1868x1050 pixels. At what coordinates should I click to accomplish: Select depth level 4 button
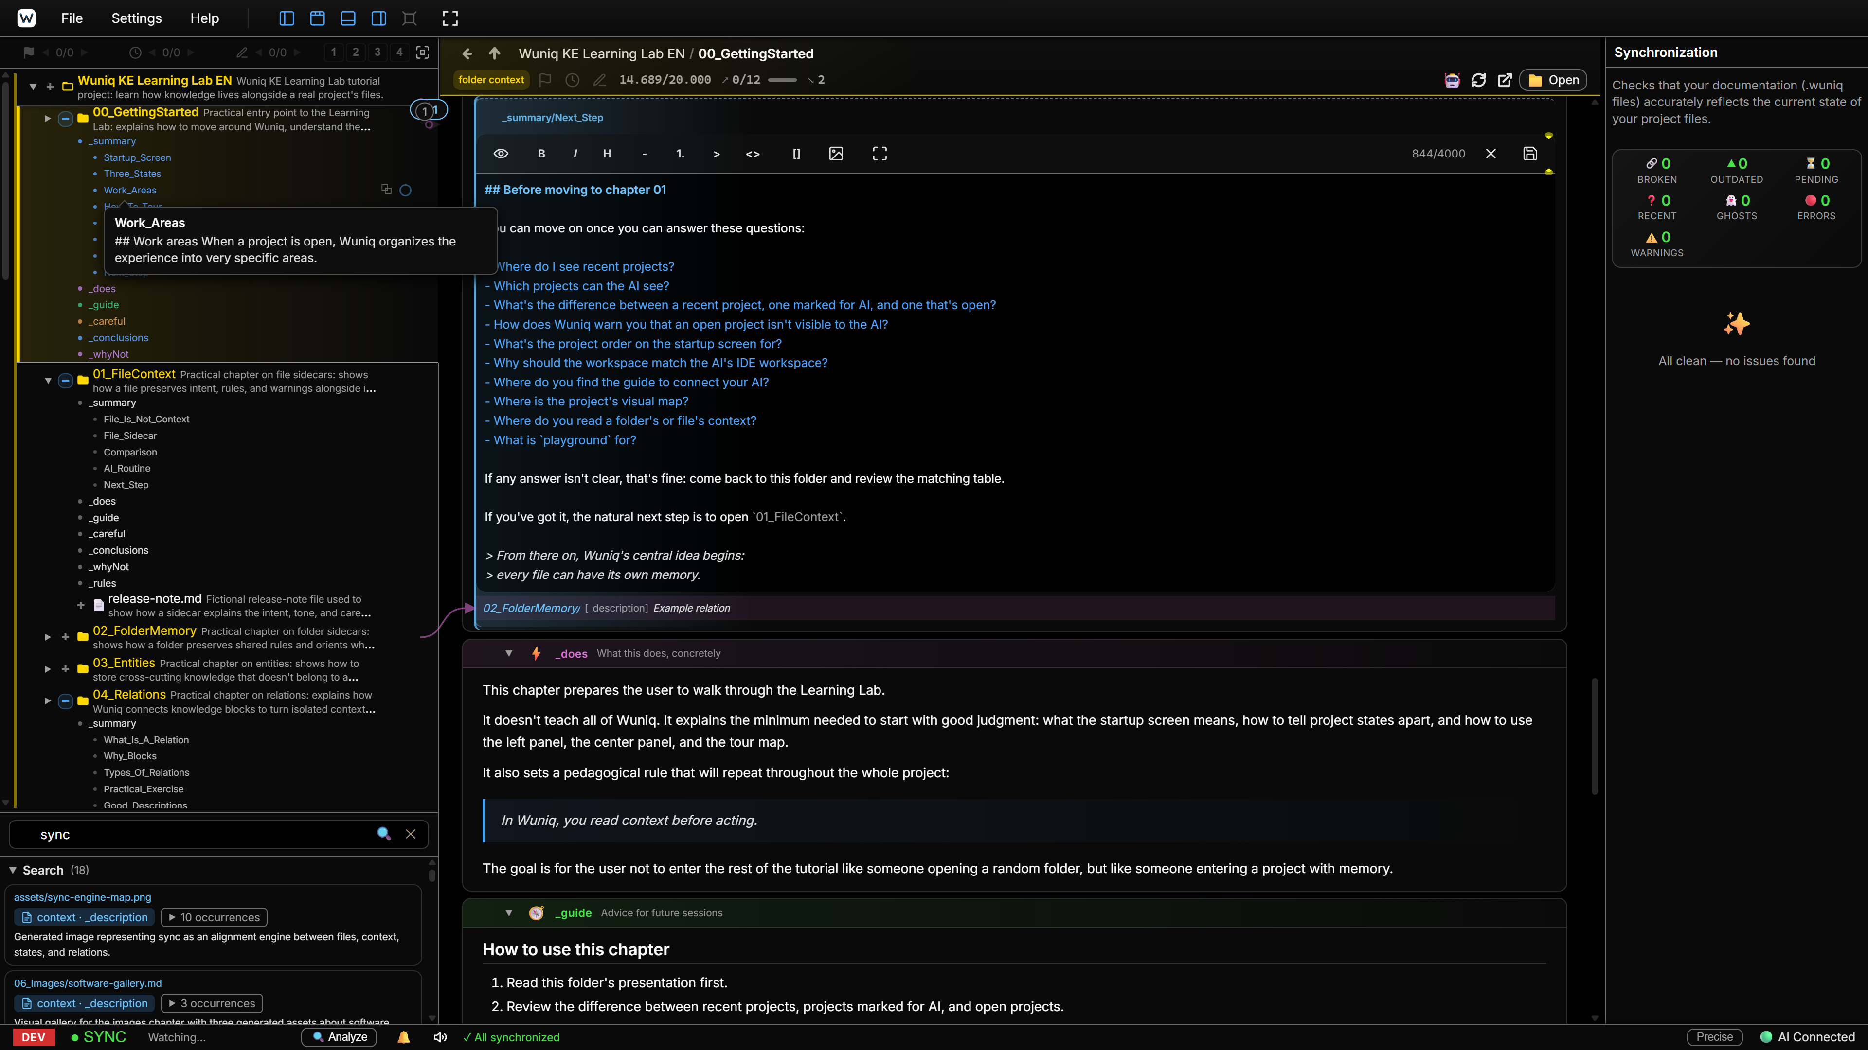click(399, 52)
